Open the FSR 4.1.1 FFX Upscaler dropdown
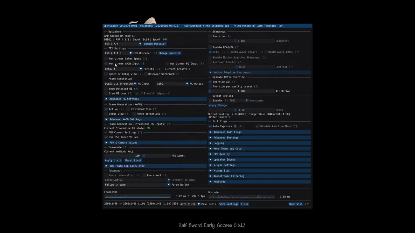The height and width of the screenshot is (233, 415). click(118, 53)
